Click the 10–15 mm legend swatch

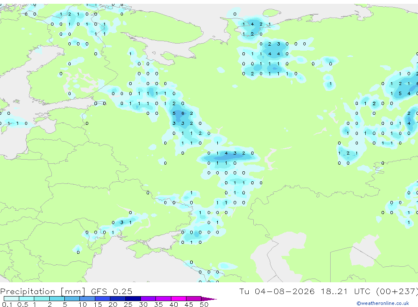[x=87, y=299]
